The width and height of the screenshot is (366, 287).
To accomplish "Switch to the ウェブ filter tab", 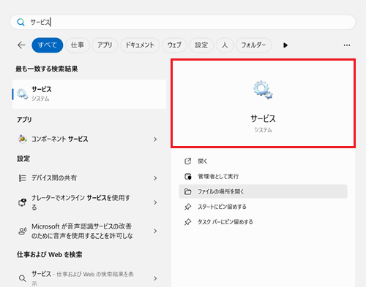I will [174, 45].
